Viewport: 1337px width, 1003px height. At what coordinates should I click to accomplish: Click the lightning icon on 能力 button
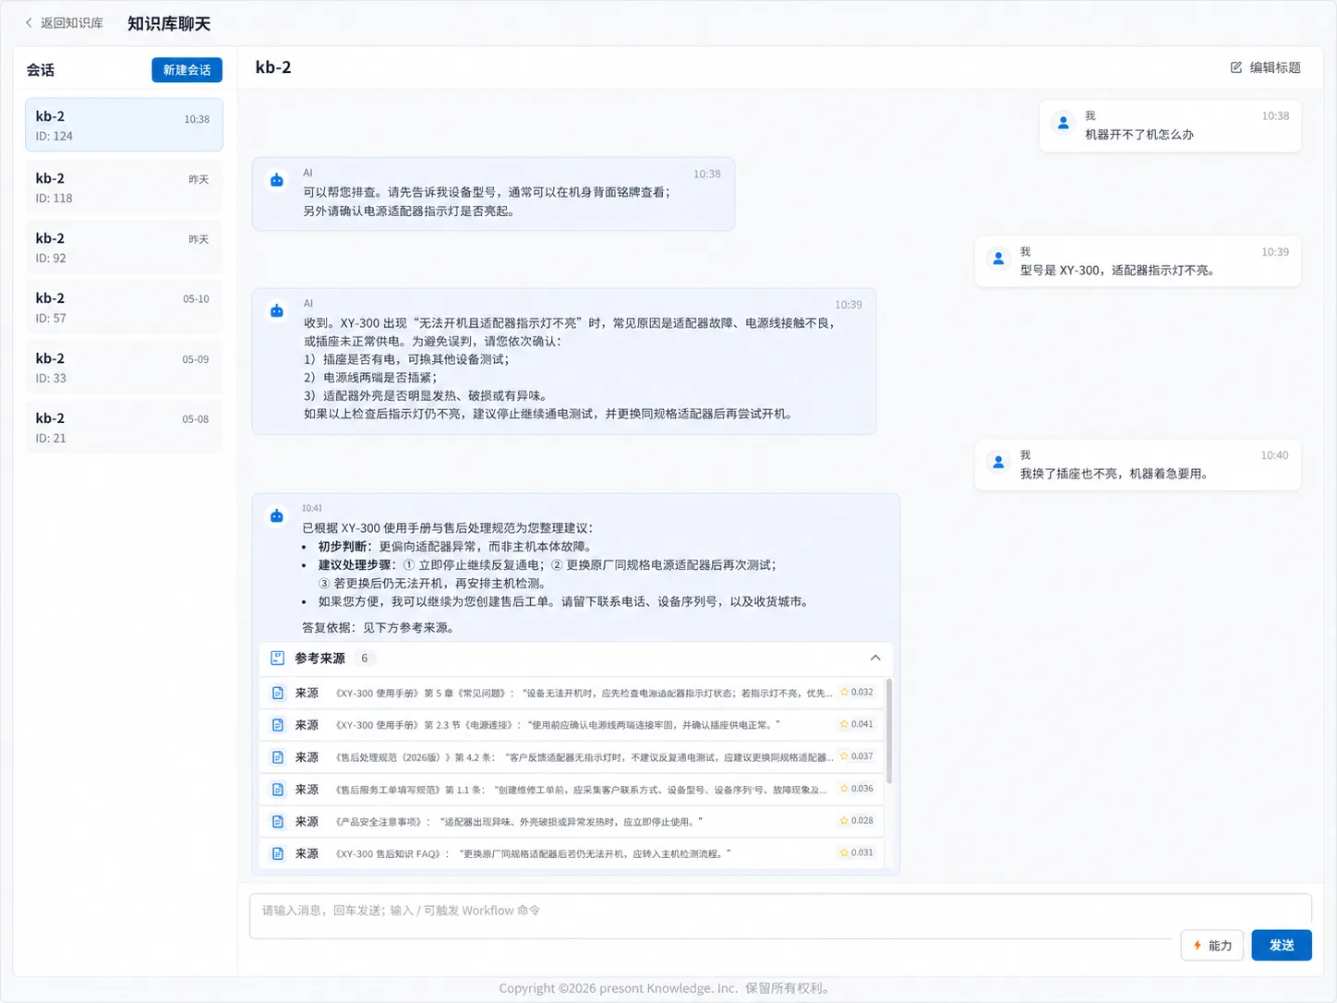[1198, 945]
